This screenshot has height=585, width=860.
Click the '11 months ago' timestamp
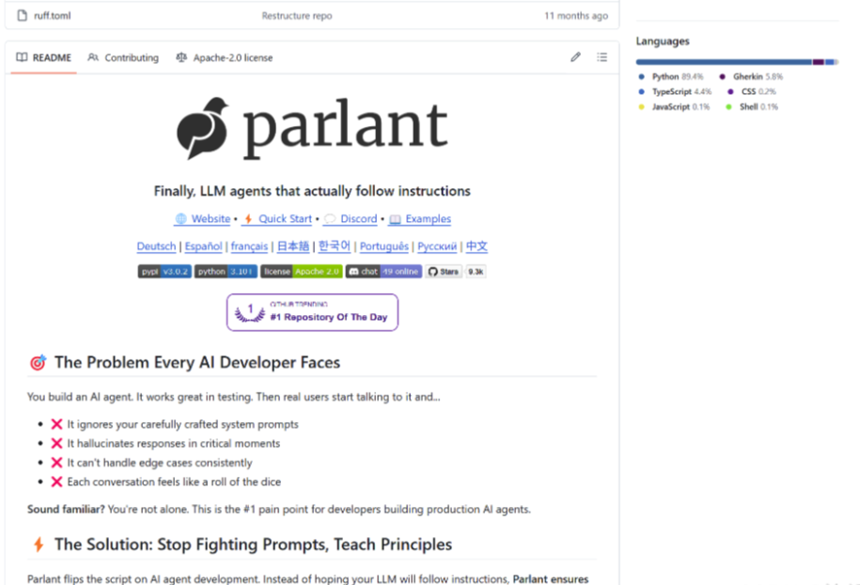click(x=576, y=16)
